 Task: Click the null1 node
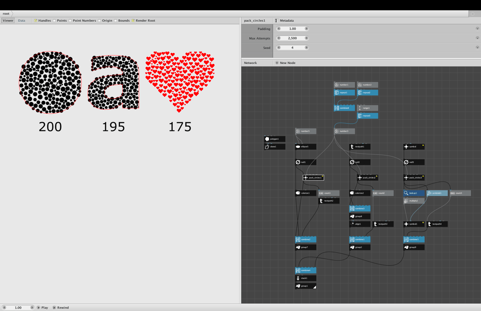pyautogui.click(x=305, y=162)
